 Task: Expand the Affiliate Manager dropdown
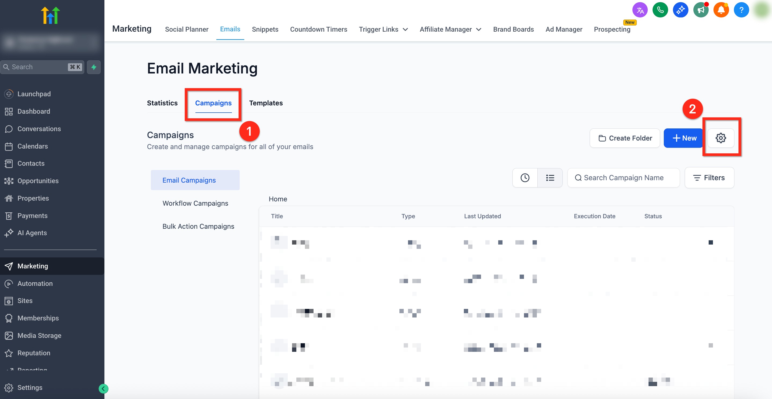point(450,29)
